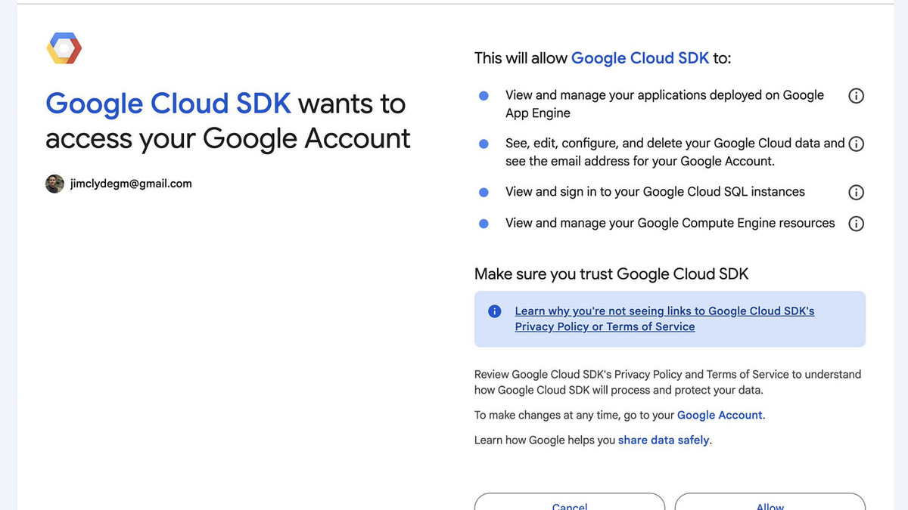Click the Privacy Policy explanation link
This screenshot has height=510, width=908.
point(664,318)
